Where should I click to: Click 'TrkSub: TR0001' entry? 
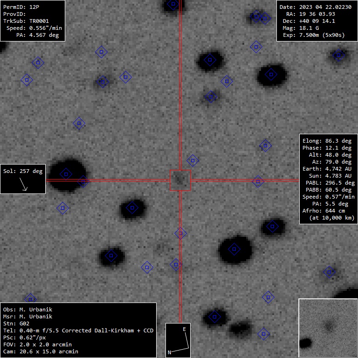[x=26, y=21]
